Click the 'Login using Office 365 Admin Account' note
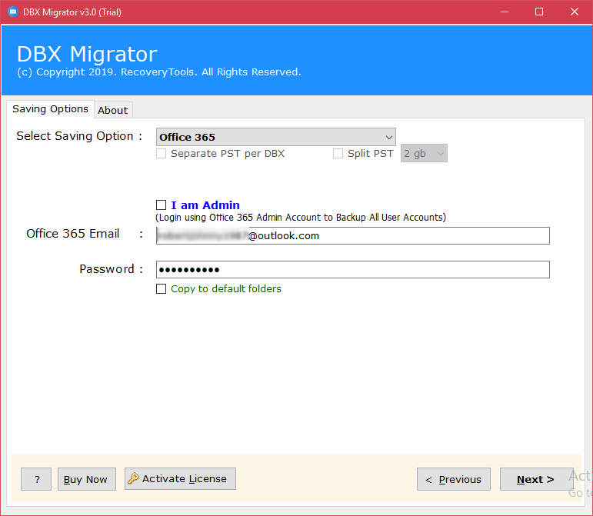The width and height of the screenshot is (593, 516). point(301,218)
